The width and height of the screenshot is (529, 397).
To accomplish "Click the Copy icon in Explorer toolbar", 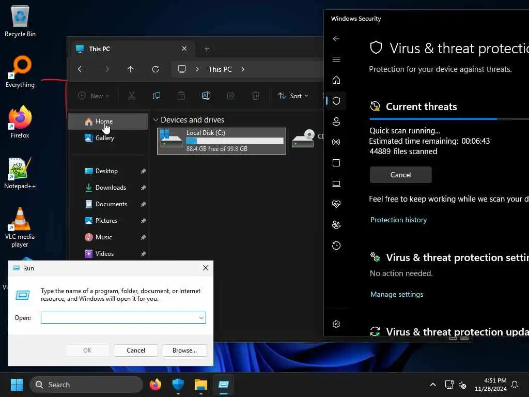I will (x=156, y=96).
